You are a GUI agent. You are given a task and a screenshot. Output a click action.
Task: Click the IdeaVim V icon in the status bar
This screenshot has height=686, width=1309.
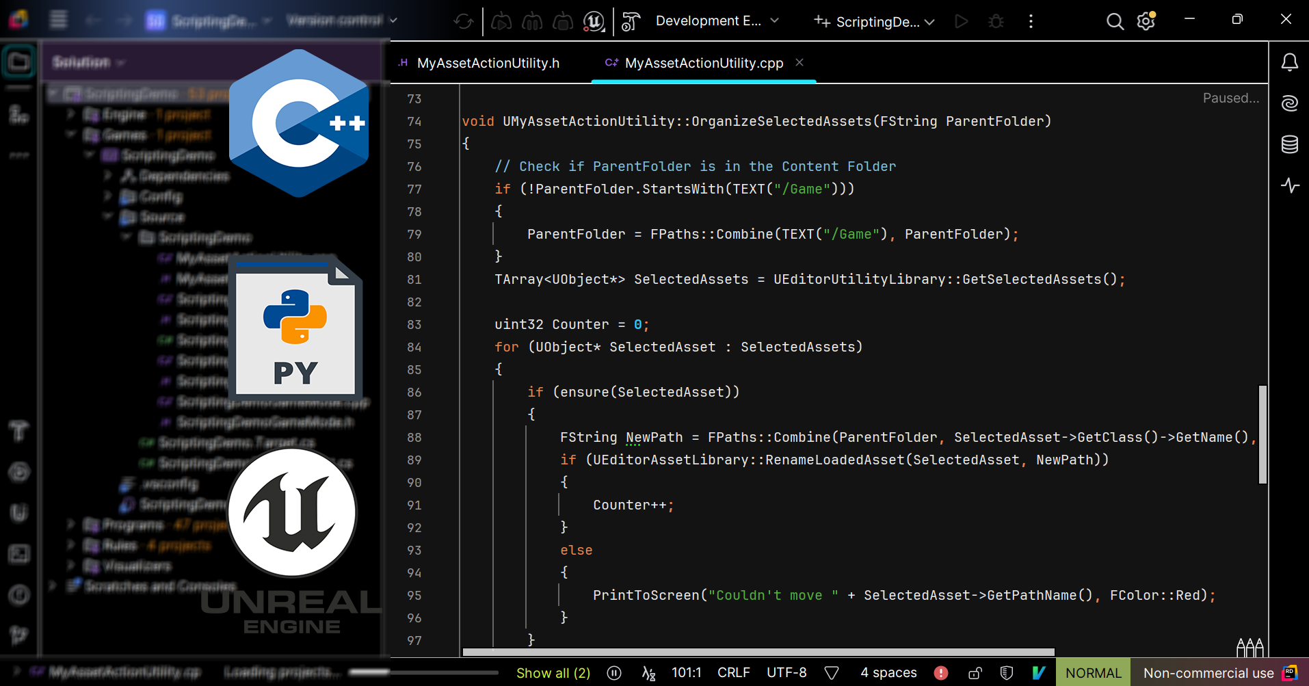click(x=1039, y=673)
